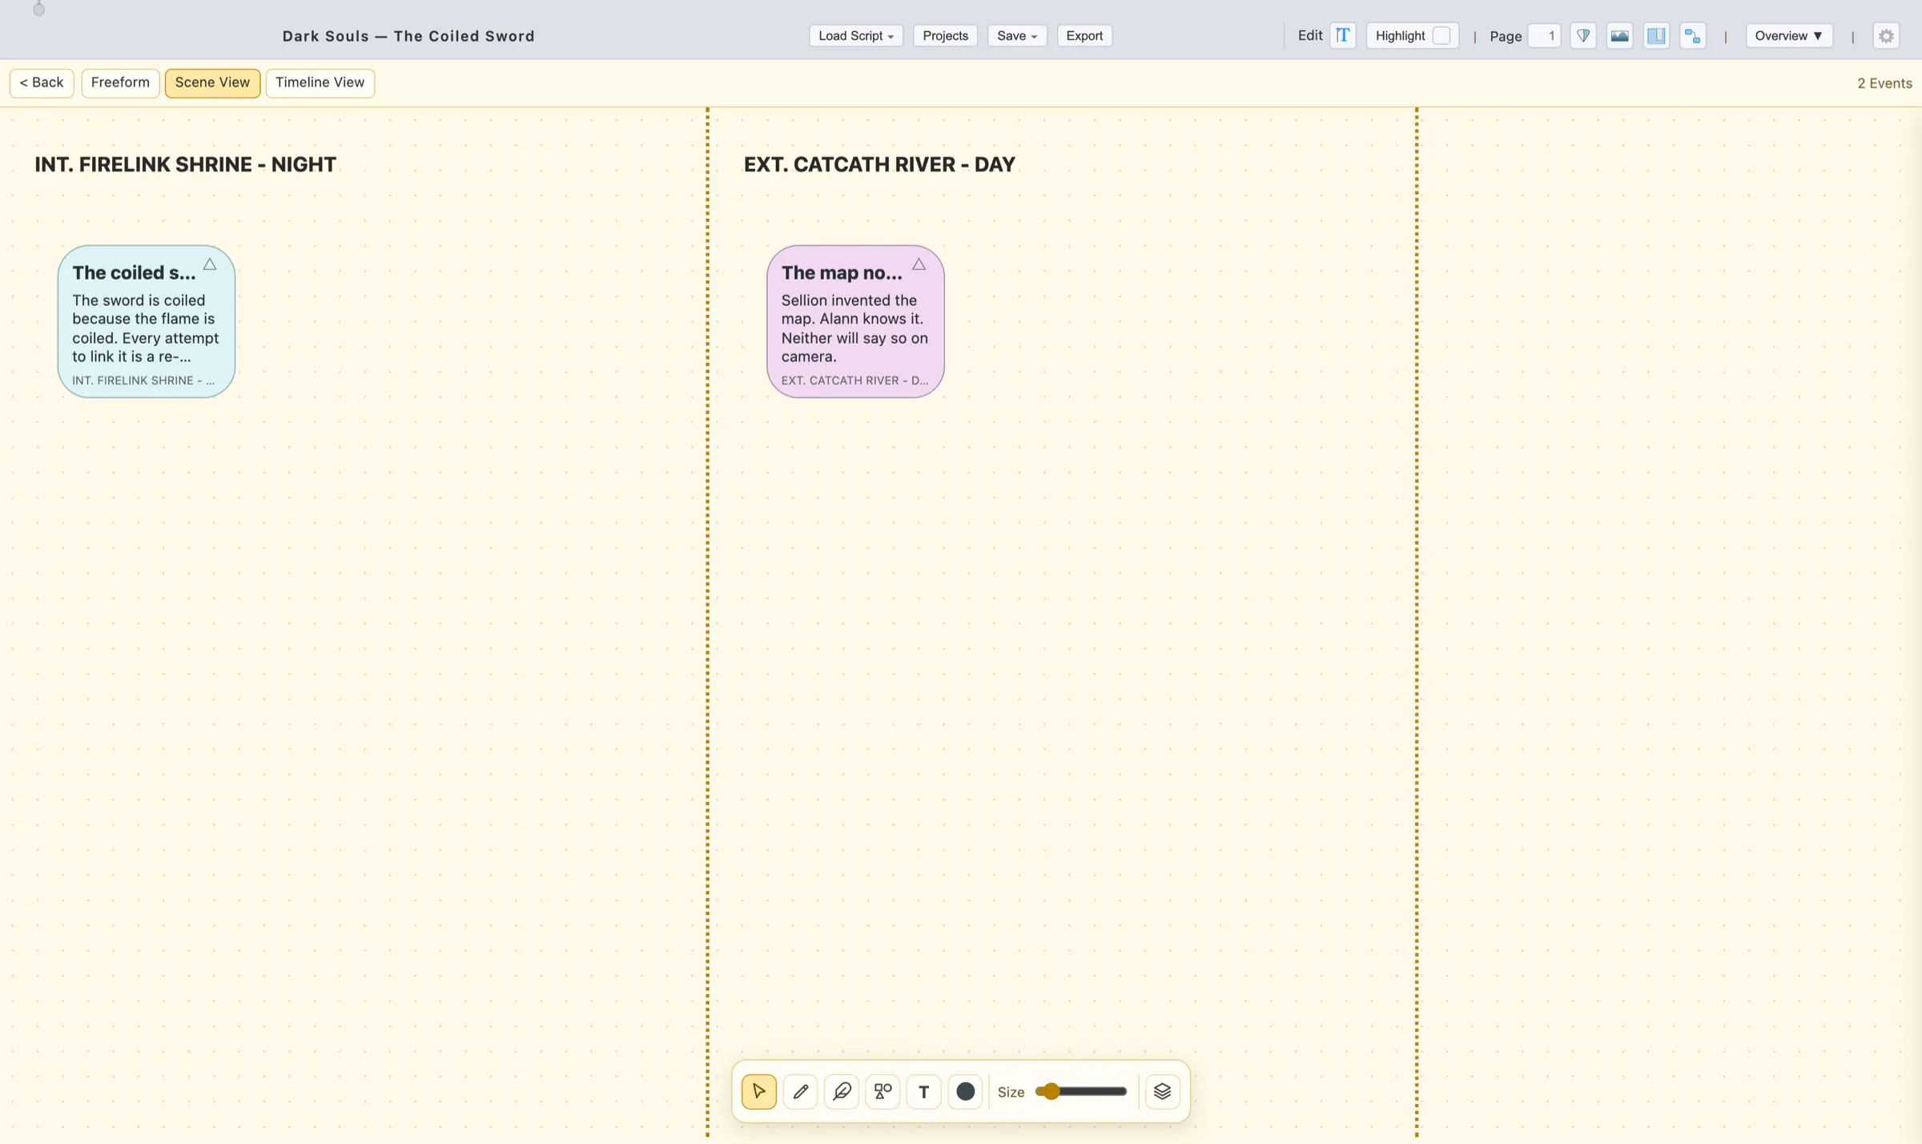Go back with the Back button
The width and height of the screenshot is (1922, 1144).
pyautogui.click(x=42, y=83)
